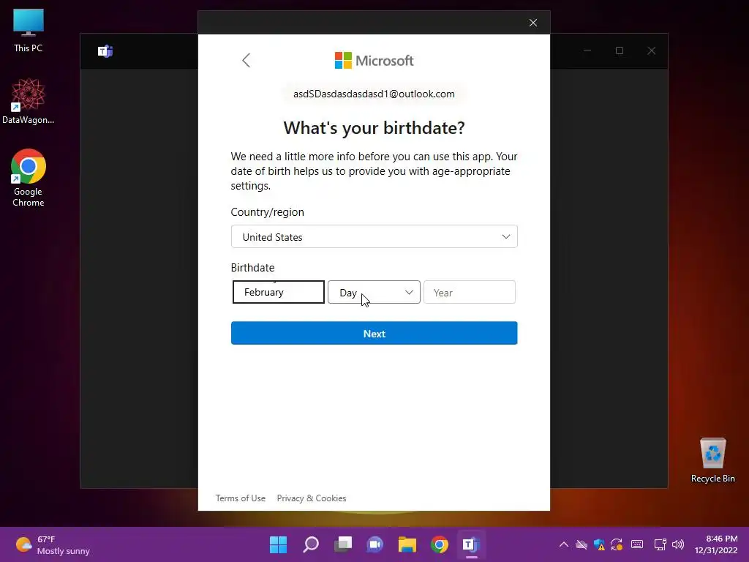
Task: Open Windows Security tray icon with warning
Action: tap(599, 544)
